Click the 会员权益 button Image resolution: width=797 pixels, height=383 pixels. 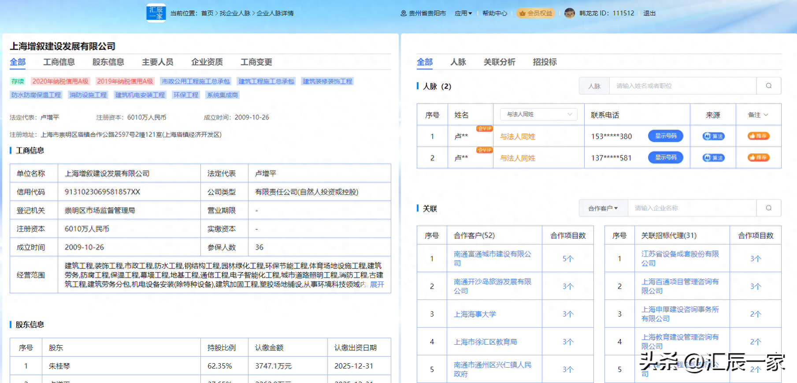pos(536,13)
